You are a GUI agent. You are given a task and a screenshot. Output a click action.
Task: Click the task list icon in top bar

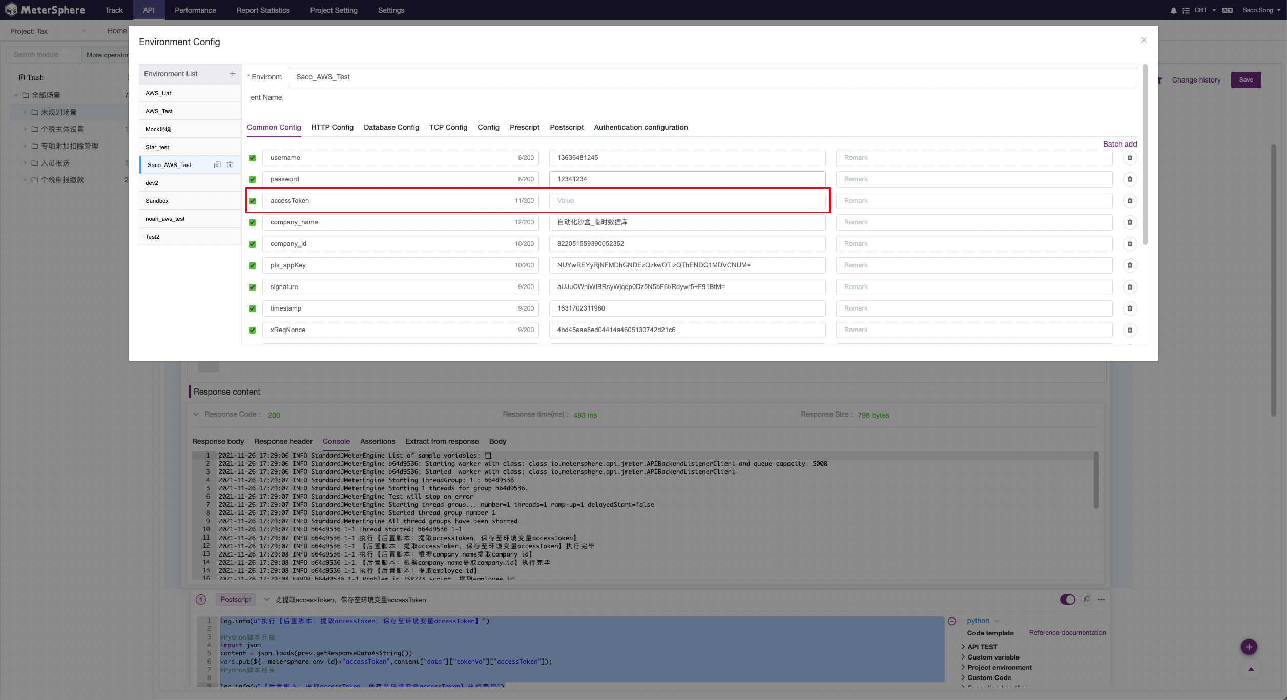point(1186,10)
